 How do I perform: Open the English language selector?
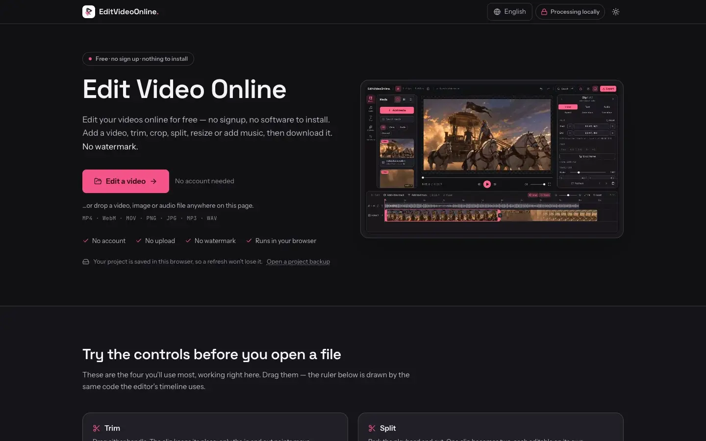(x=510, y=12)
